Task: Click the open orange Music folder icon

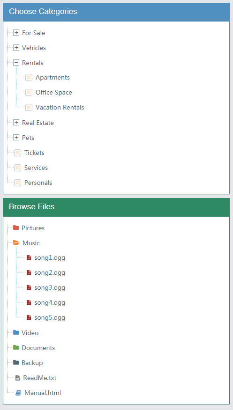Action: click(x=16, y=243)
